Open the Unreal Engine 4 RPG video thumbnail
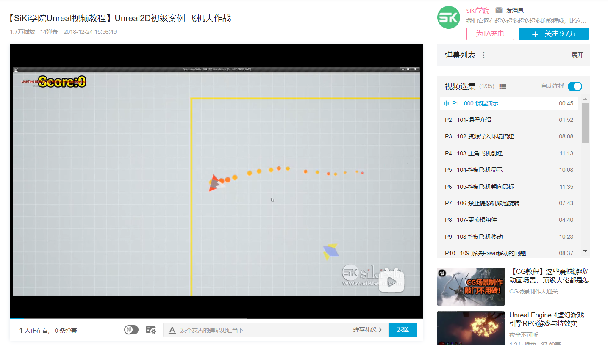Image resolution: width=608 pixels, height=345 pixels. click(x=471, y=328)
